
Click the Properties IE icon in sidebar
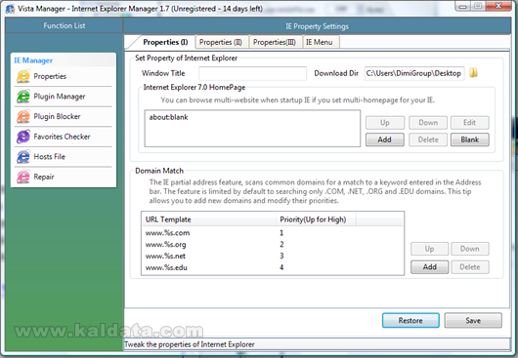pyautogui.click(x=23, y=76)
